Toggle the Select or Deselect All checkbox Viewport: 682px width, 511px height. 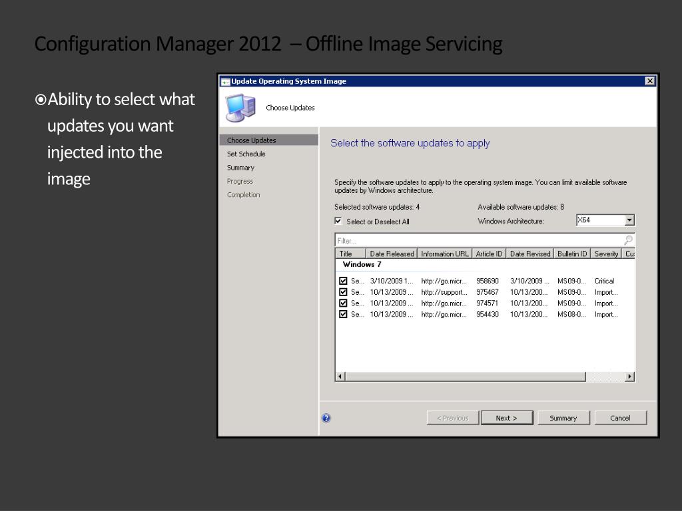coord(338,221)
